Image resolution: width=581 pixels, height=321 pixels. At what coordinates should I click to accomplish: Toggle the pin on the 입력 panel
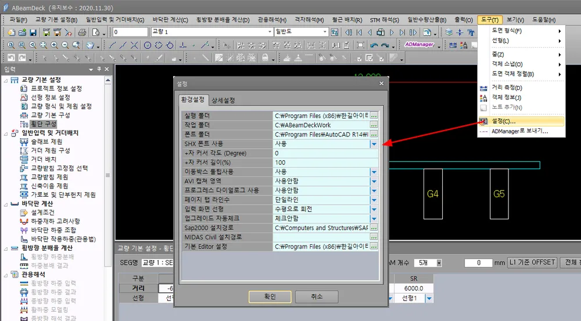99,69
